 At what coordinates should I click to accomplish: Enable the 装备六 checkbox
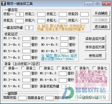[x=76, y=68]
